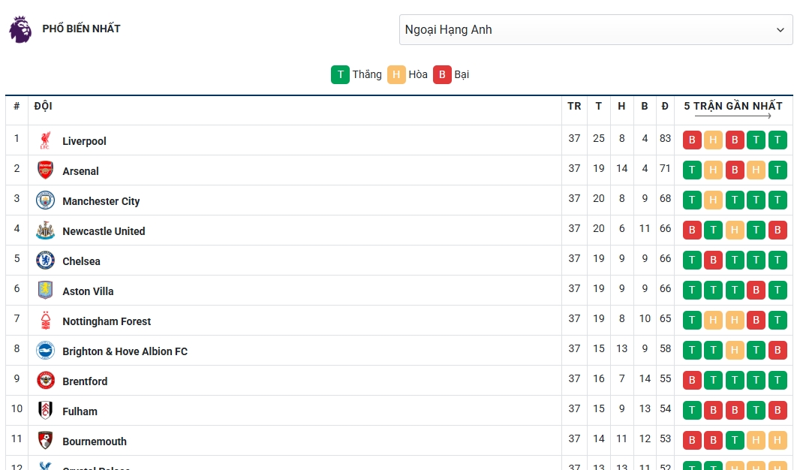The image size is (794, 470).
Task: Click Brentford's red B loss badge
Action: coord(692,380)
